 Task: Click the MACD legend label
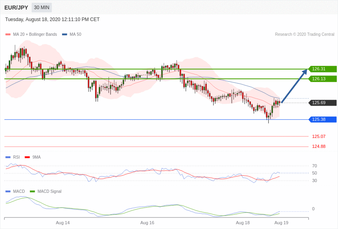19,191
